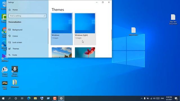180x101 pixels.
Task: Select the gold-lettered desktop icon
Action: coord(5,85)
